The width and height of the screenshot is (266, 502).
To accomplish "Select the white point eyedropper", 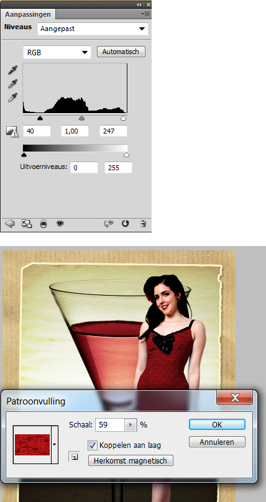I will 12,98.
